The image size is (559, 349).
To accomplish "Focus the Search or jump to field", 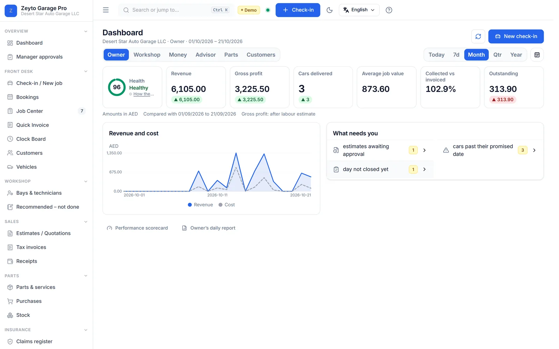I will [x=176, y=10].
